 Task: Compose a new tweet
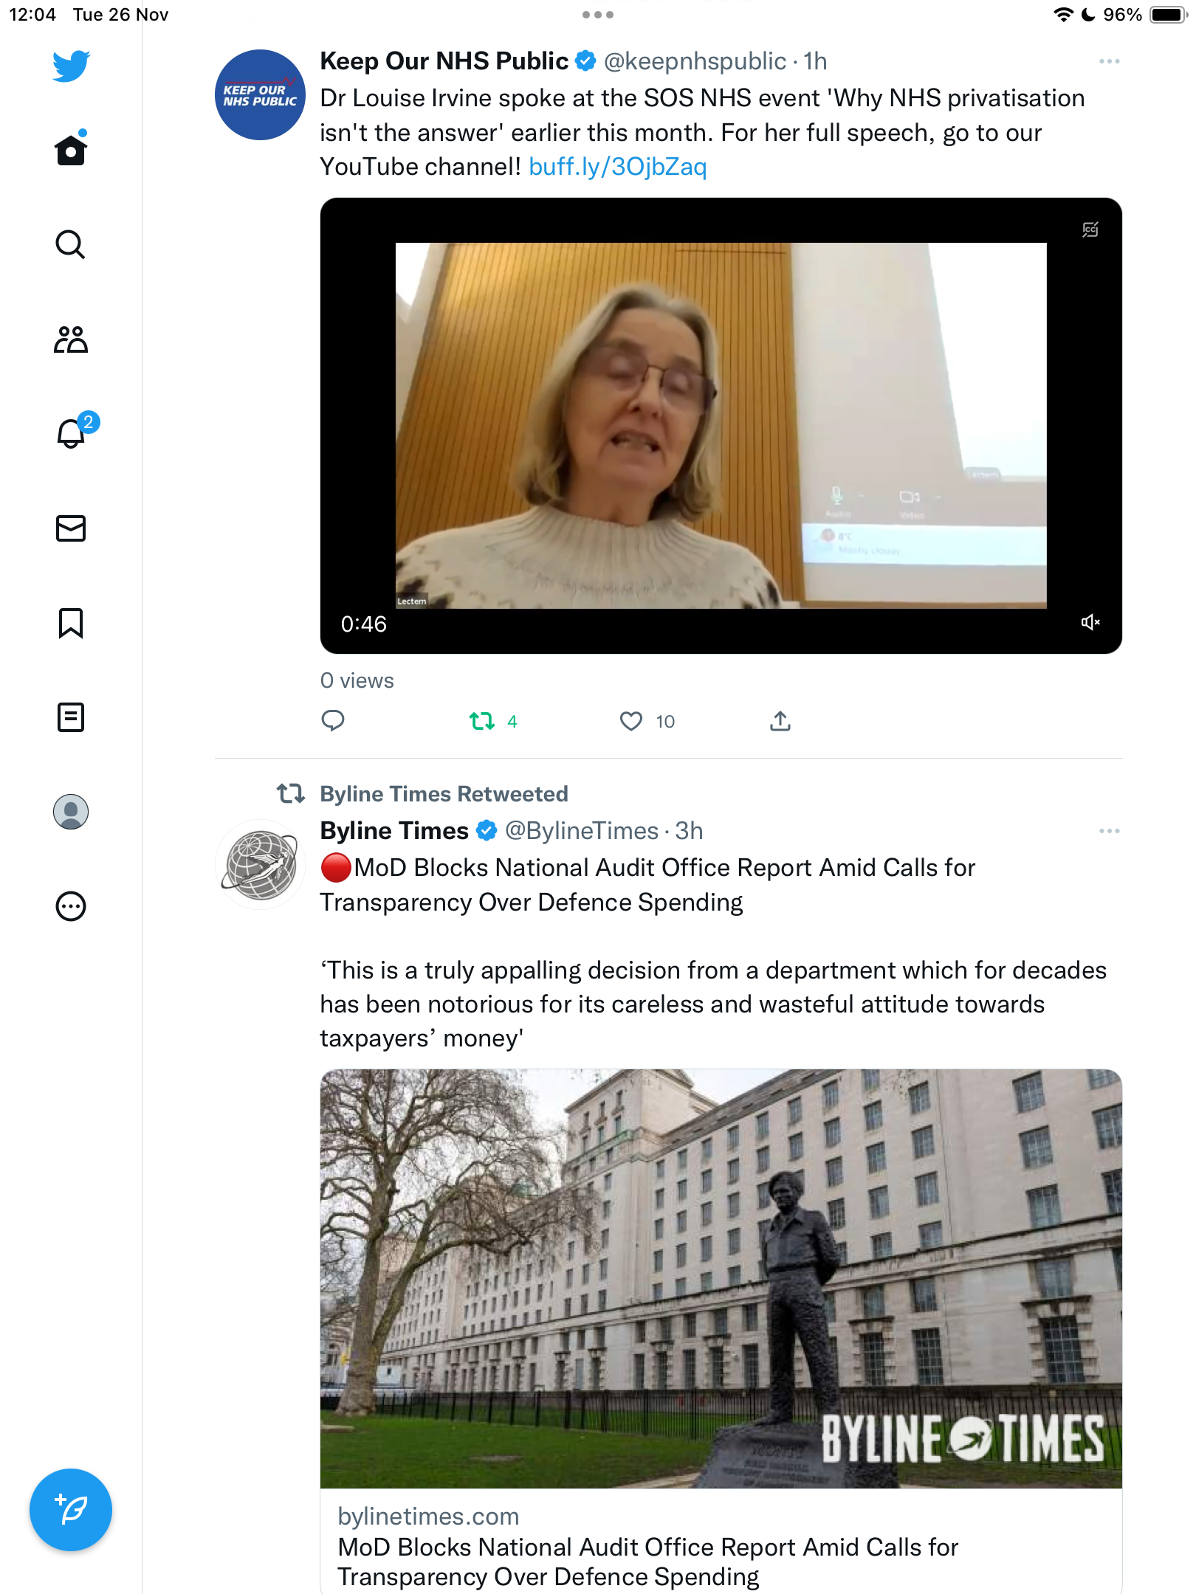71,1510
